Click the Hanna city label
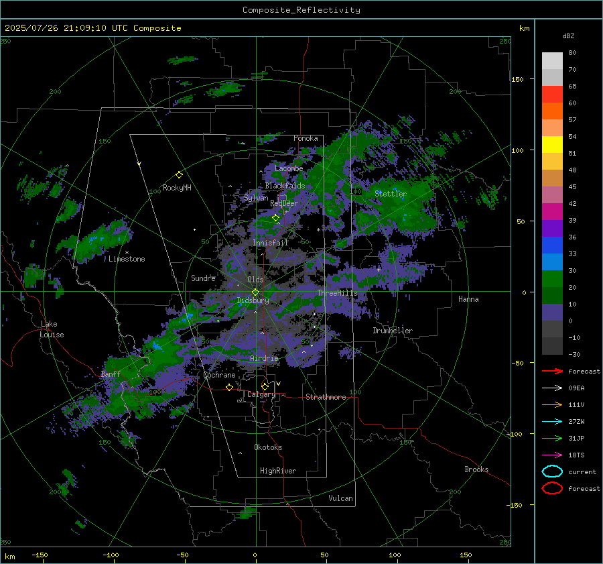 coord(468,299)
